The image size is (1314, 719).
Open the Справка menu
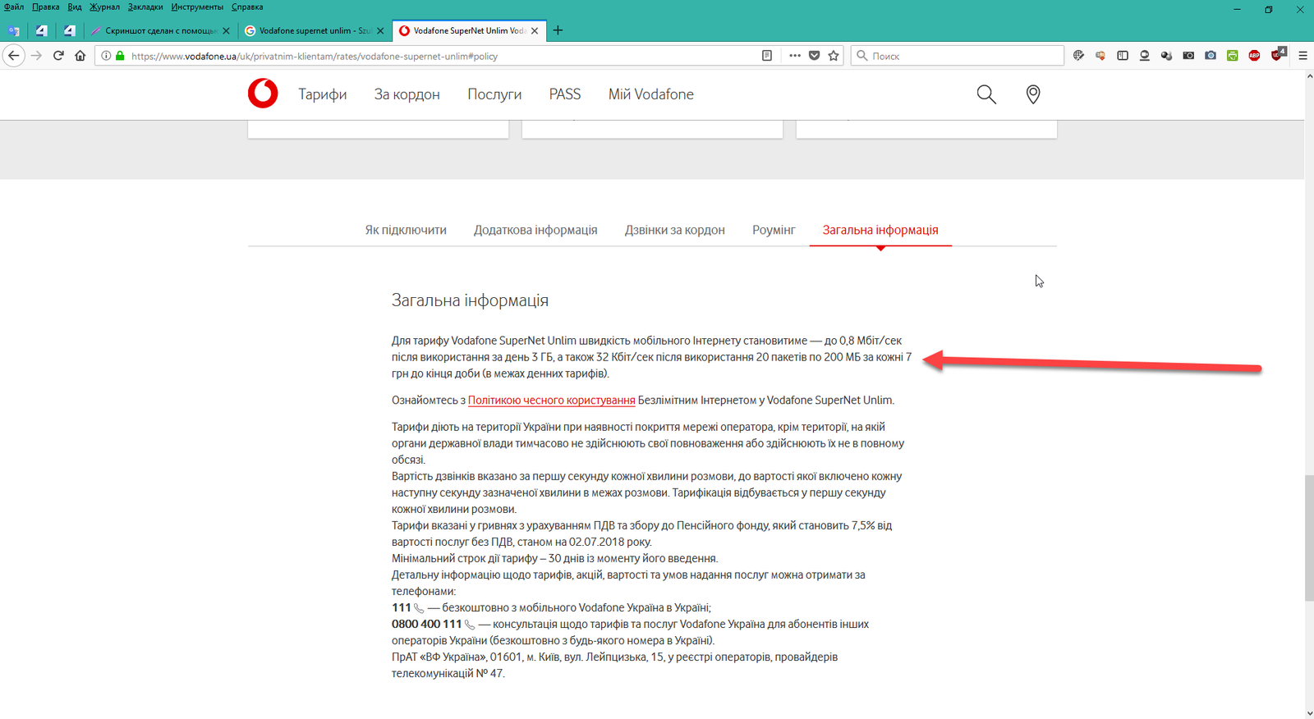pyautogui.click(x=247, y=7)
